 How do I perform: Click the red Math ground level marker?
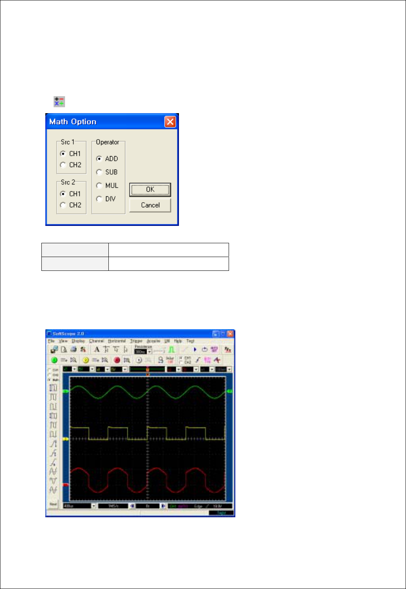(65, 485)
